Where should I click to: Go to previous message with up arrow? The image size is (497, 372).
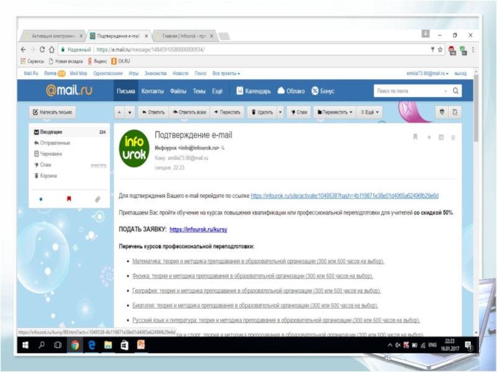point(119,112)
